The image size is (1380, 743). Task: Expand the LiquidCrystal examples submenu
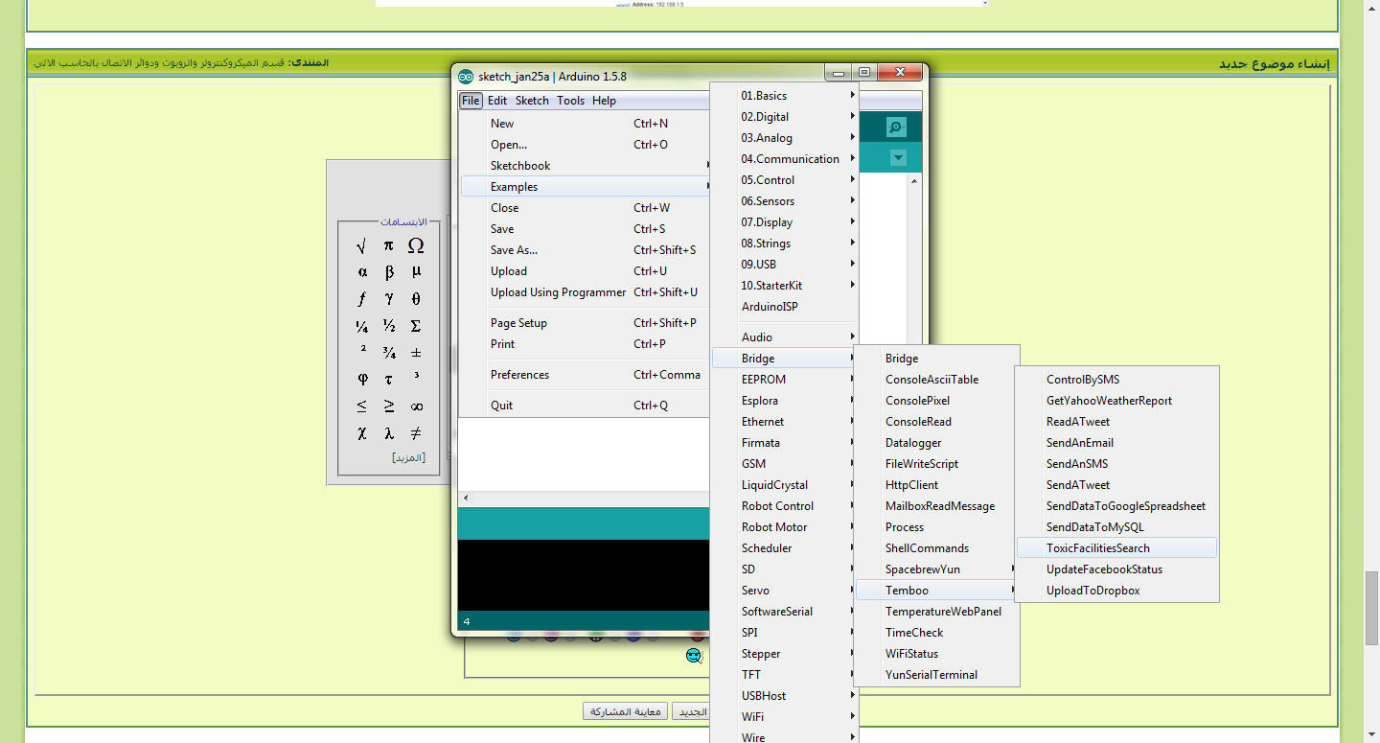pos(785,485)
